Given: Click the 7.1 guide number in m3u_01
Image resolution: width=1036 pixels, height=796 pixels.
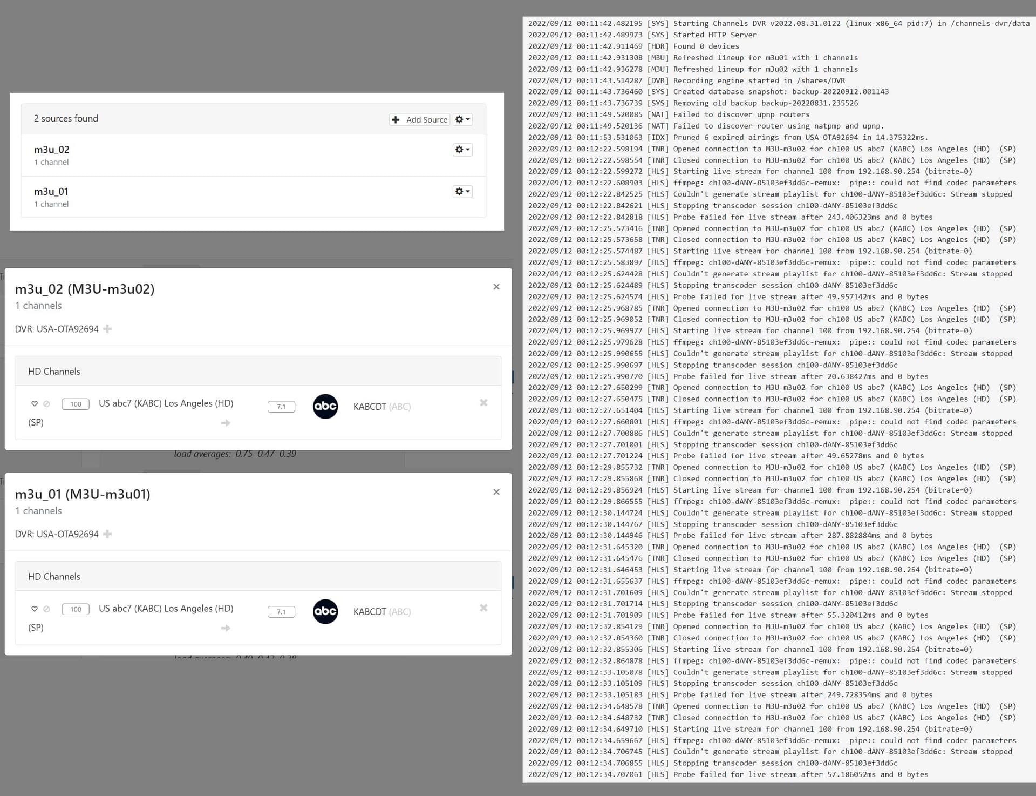Looking at the screenshot, I should [x=281, y=612].
